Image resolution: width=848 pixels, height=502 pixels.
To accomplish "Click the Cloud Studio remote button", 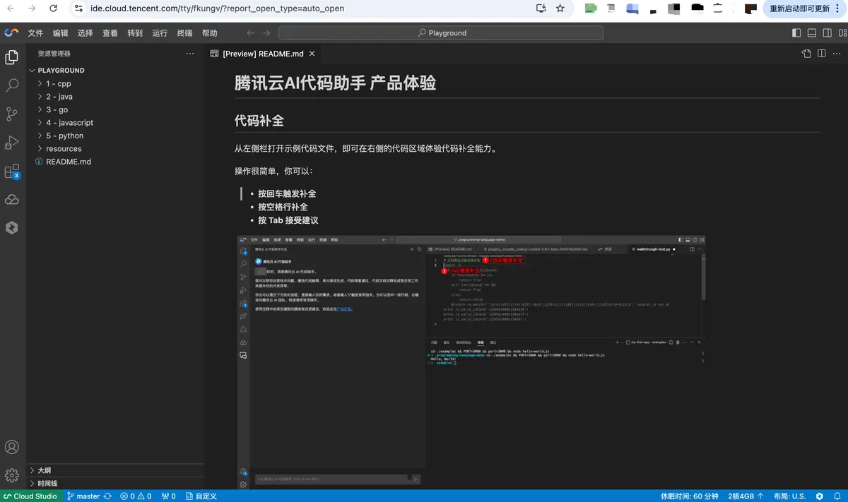I will pos(31,496).
